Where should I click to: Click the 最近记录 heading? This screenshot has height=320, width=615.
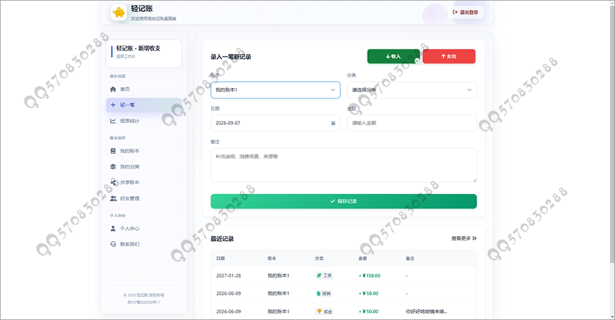click(x=222, y=239)
